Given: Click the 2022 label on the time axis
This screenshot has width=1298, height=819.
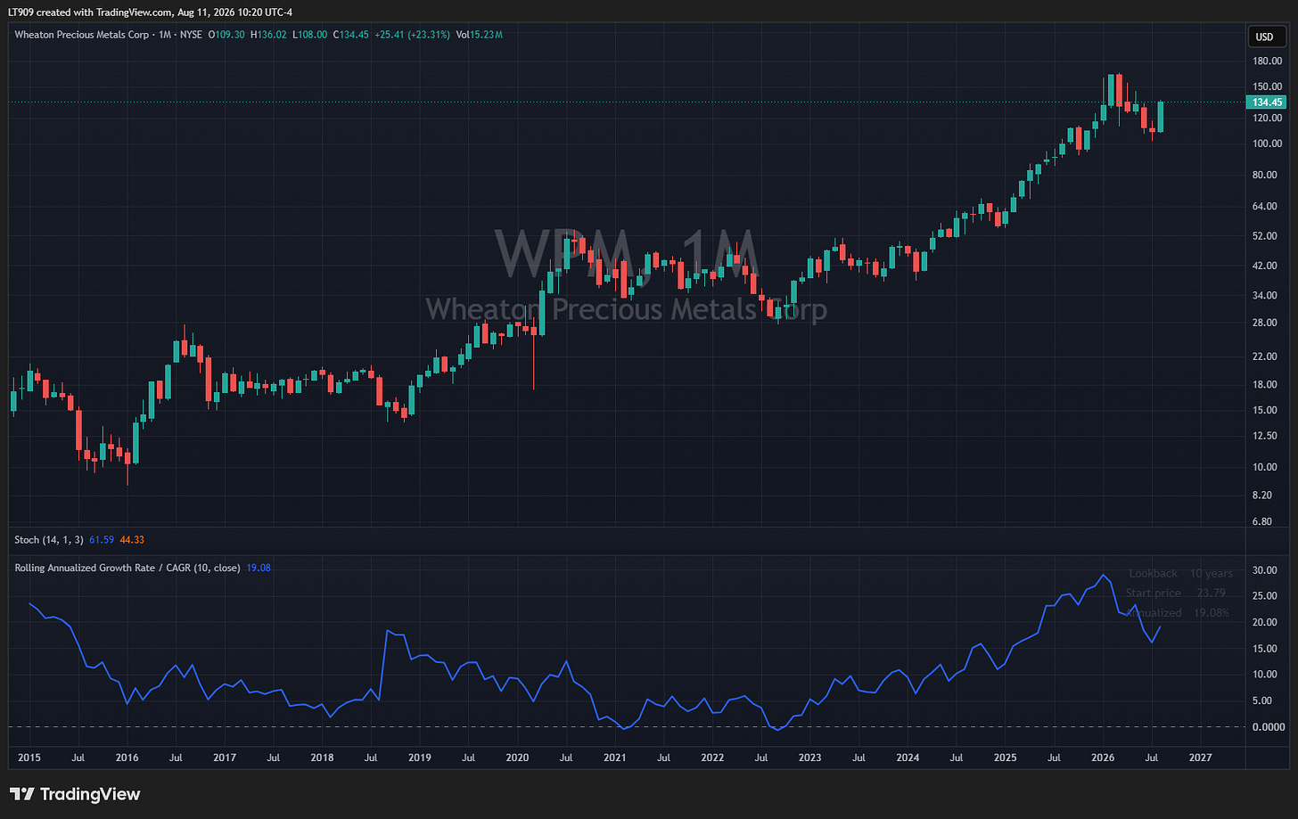Looking at the screenshot, I should (x=712, y=758).
